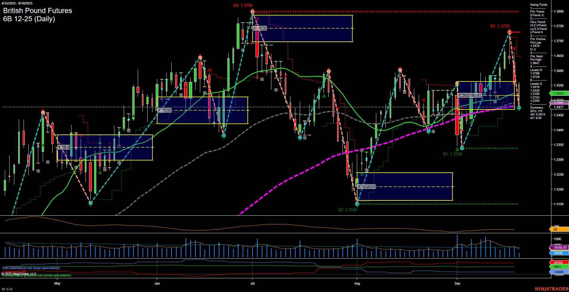Click the © 2025 NinjaTrader, LLC copyright text
This screenshot has width=569, height=292.
point(19,274)
